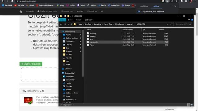The height and width of the screenshot is (111, 198).
Task: Switch translation to angličtina tab
Action: coord(144,6)
